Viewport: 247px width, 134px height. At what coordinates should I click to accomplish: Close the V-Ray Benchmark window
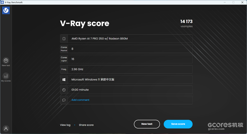[242, 2]
